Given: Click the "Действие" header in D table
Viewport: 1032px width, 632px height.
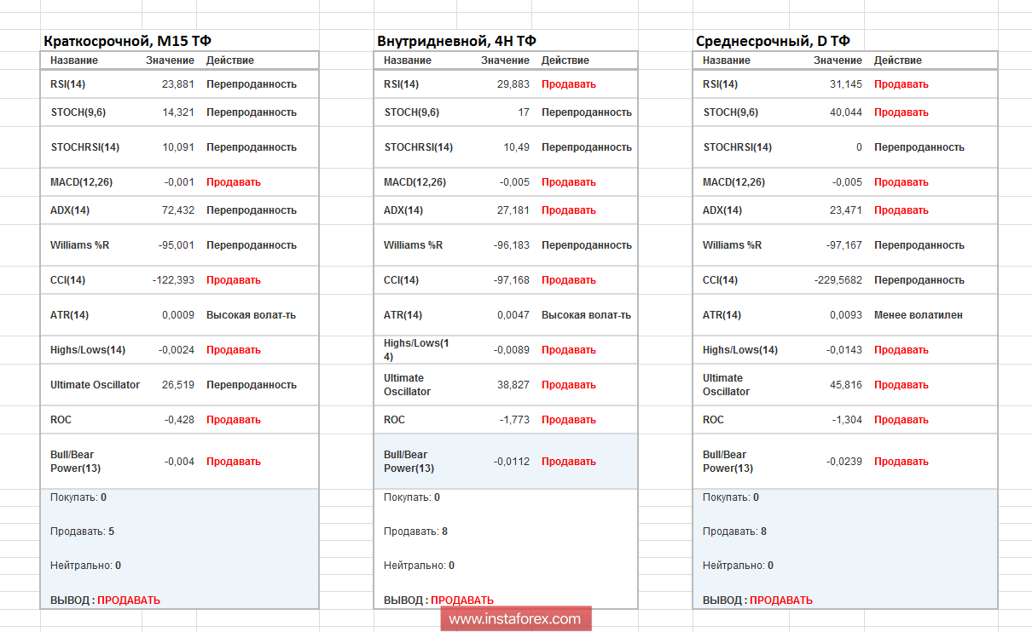Looking at the screenshot, I should [898, 60].
